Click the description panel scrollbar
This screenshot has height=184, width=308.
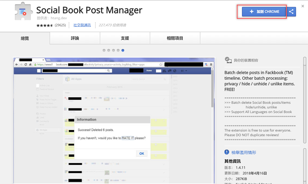pos(305,100)
